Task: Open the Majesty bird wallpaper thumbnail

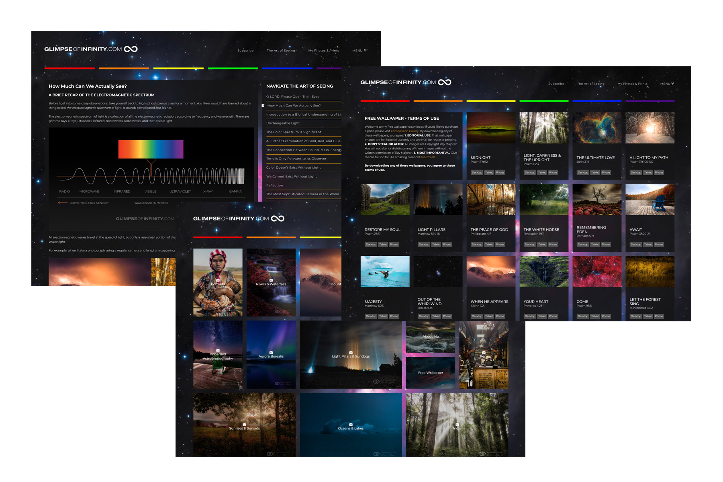Action: pyautogui.click(x=385, y=272)
